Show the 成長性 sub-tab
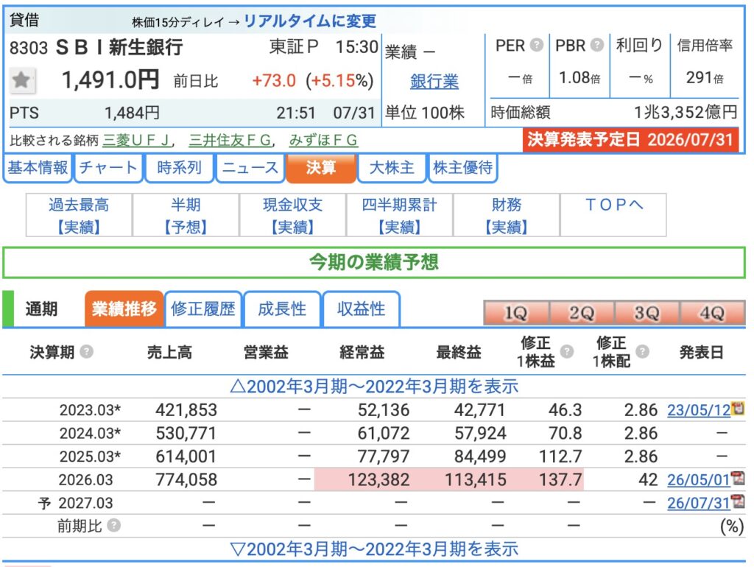The image size is (754, 567). click(x=282, y=309)
